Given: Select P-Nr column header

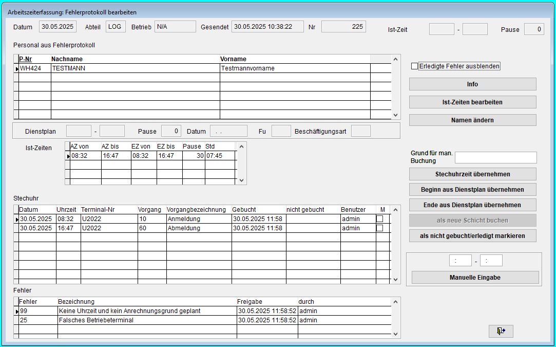Looking at the screenshot, I should [35, 59].
